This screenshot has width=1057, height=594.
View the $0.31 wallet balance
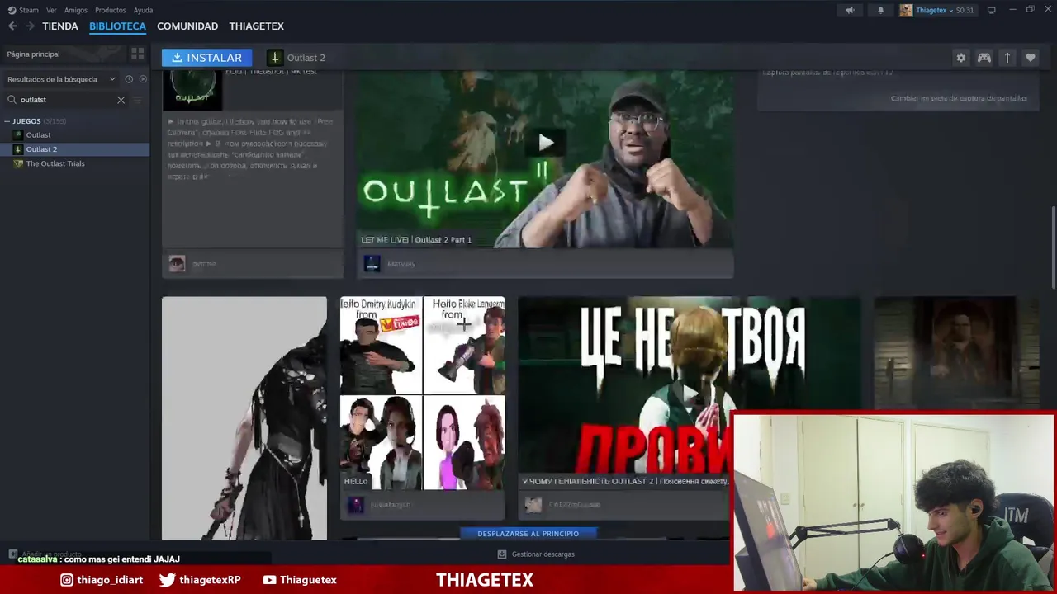pos(965,10)
